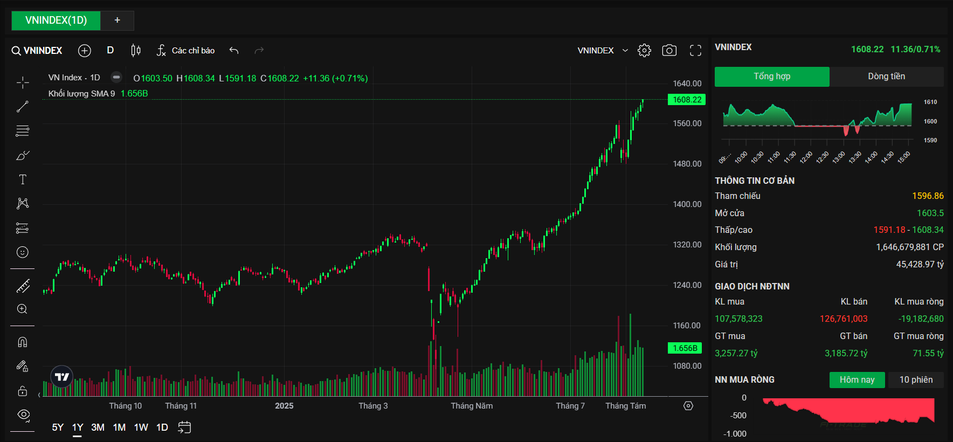Open the Dòng tiền tab
The image size is (953, 442).
tap(887, 77)
